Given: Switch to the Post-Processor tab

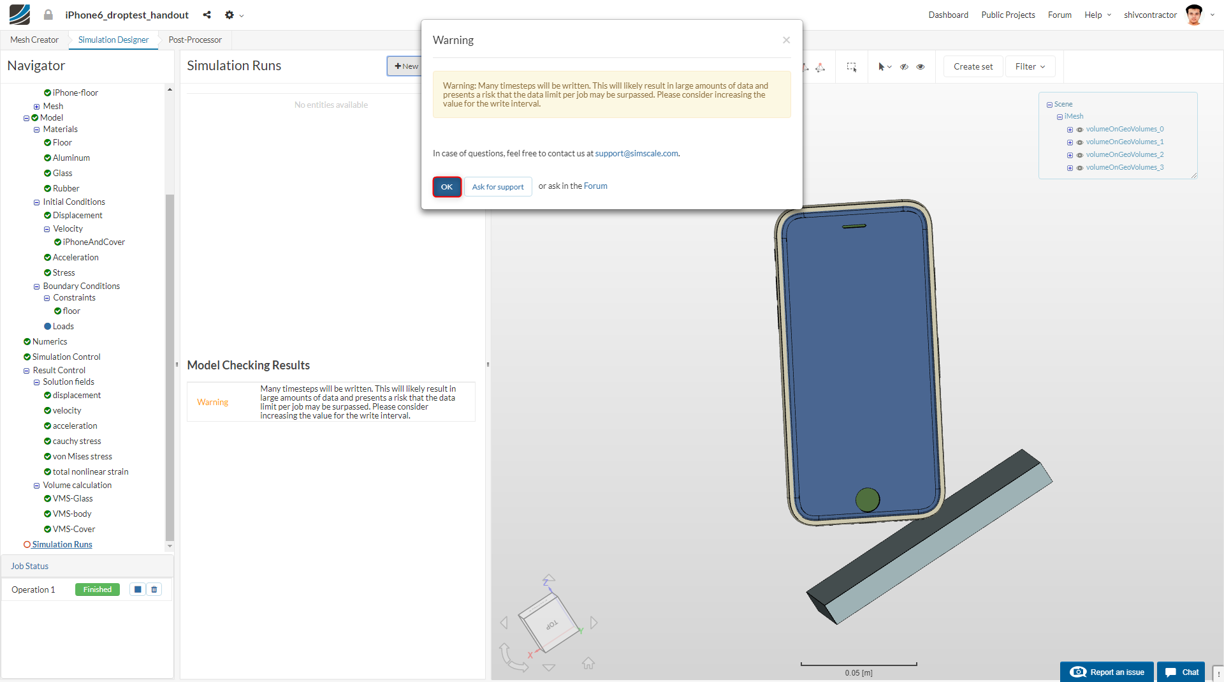Looking at the screenshot, I should point(195,40).
